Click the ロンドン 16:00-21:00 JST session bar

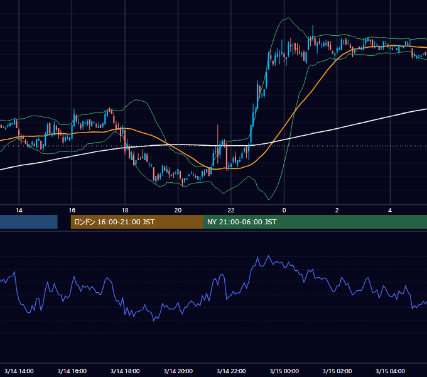pos(137,222)
